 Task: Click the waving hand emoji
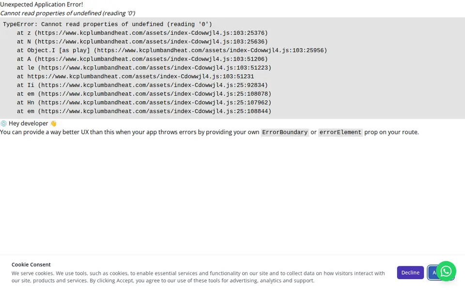pyautogui.click(x=53, y=123)
